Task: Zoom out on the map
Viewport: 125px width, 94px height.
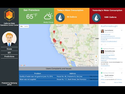Action: click(96, 63)
